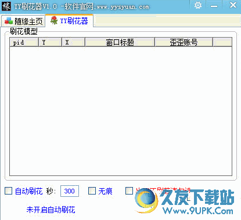Check the box beside the red text

coord(129,190)
